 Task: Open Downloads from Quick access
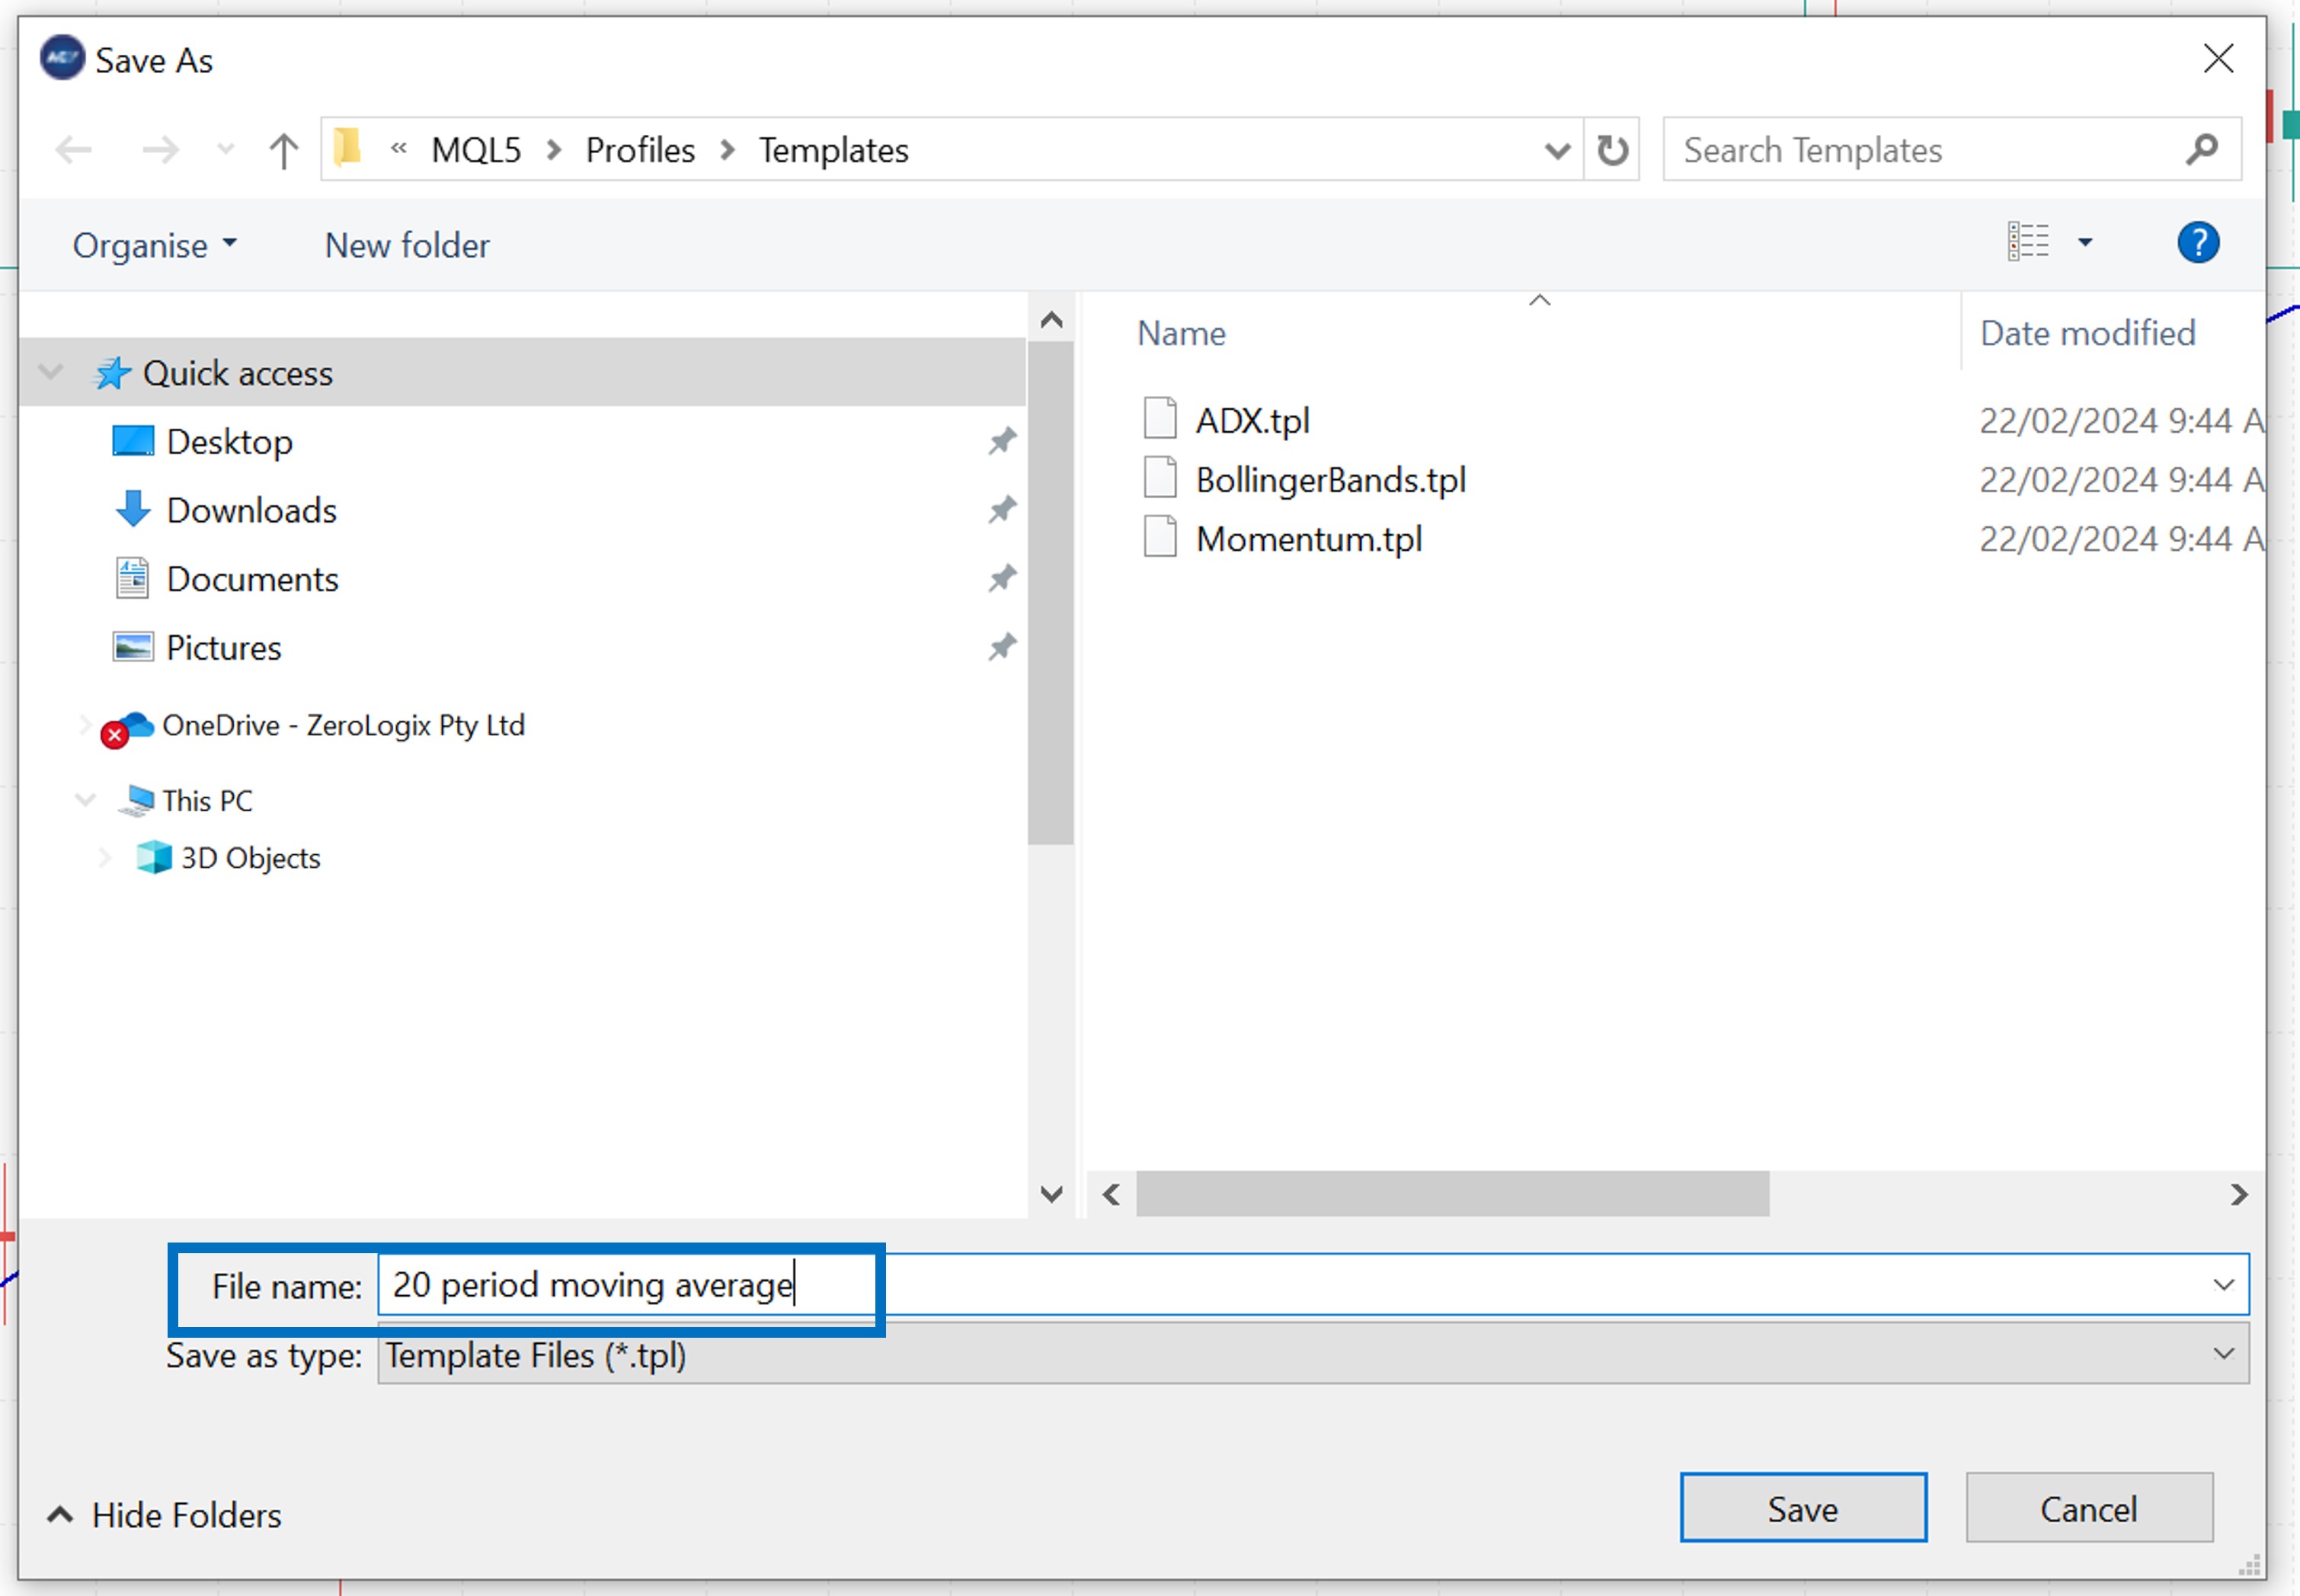[x=251, y=511]
